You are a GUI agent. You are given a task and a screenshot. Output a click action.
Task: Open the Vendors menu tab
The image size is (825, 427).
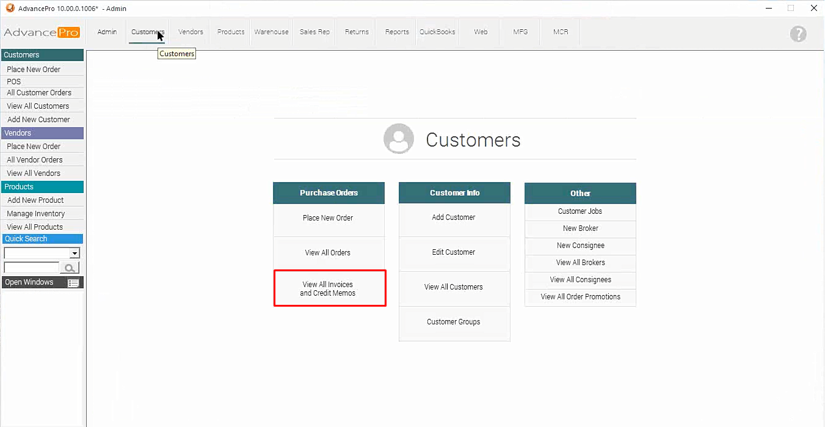coord(191,32)
